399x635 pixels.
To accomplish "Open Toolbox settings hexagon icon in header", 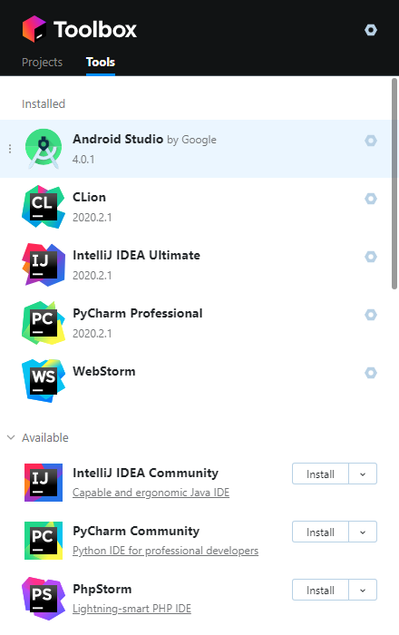I will coord(371,30).
